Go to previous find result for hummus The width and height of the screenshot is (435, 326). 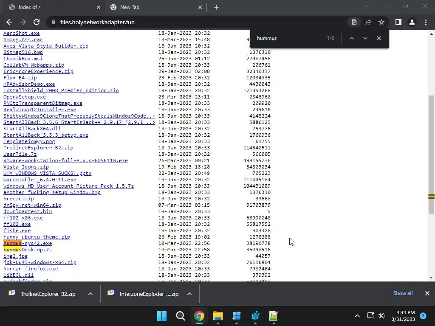click(351, 38)
